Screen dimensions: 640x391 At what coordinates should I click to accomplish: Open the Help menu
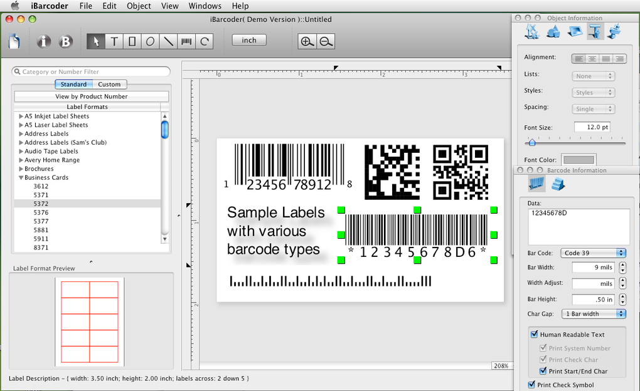coord(240,6)
